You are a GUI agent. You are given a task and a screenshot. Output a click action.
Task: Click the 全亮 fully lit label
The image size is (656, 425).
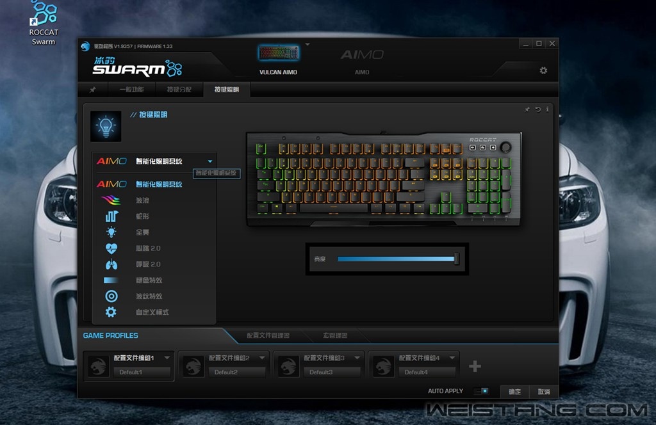pos(142,232)
